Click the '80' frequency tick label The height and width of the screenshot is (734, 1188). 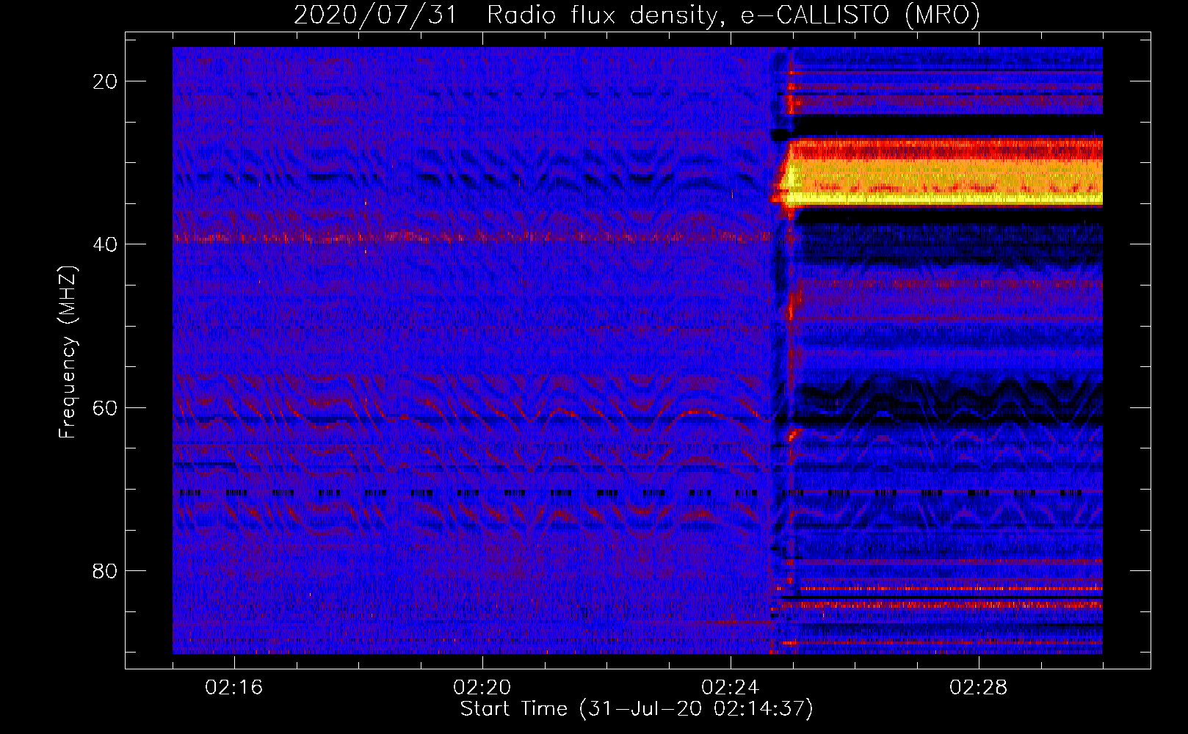(x=105, y=570)
